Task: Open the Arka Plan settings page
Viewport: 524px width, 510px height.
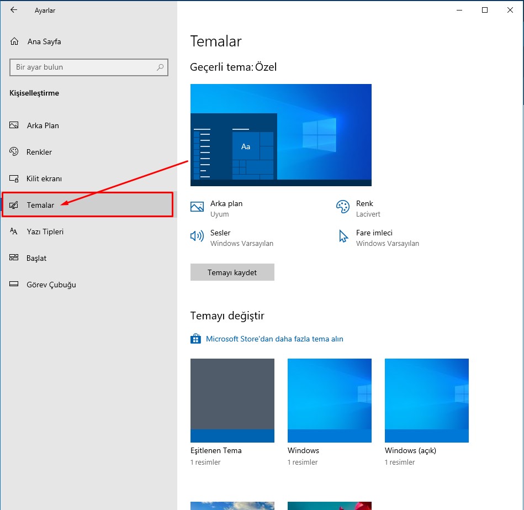Action: click(88, 125)
